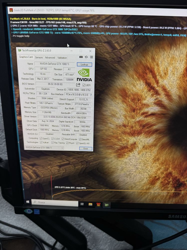Take GPU-Z screenshot with camera icon
187x250 pixels.
coord(81,57)
